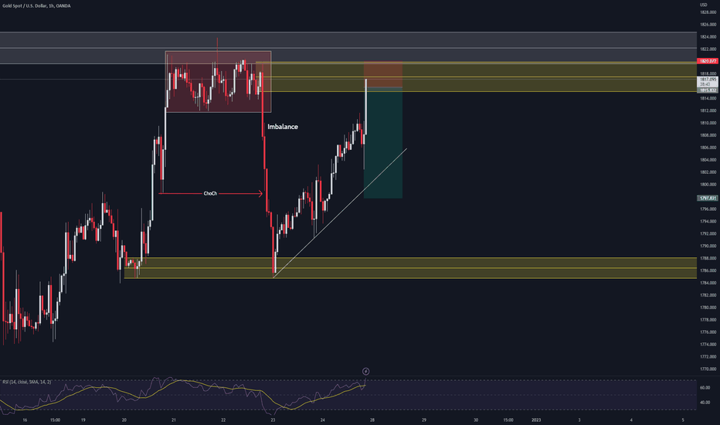The height and width of the screenshot is (425, 720).
Task: Select the white ascending trendline
Action: (340, 212)
